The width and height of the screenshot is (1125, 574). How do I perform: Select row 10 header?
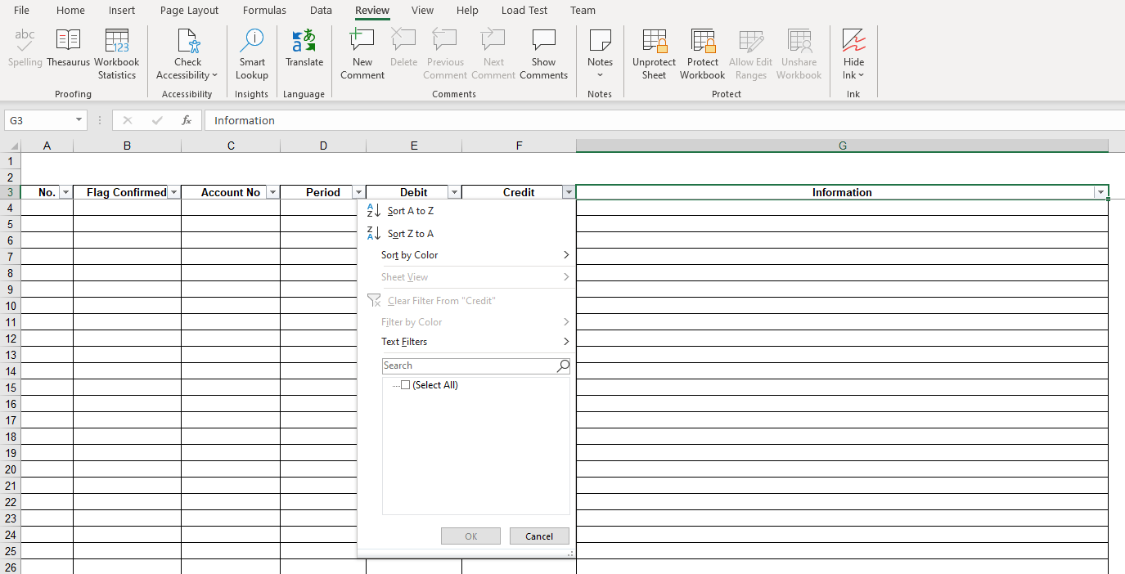(x=10, y=306)
